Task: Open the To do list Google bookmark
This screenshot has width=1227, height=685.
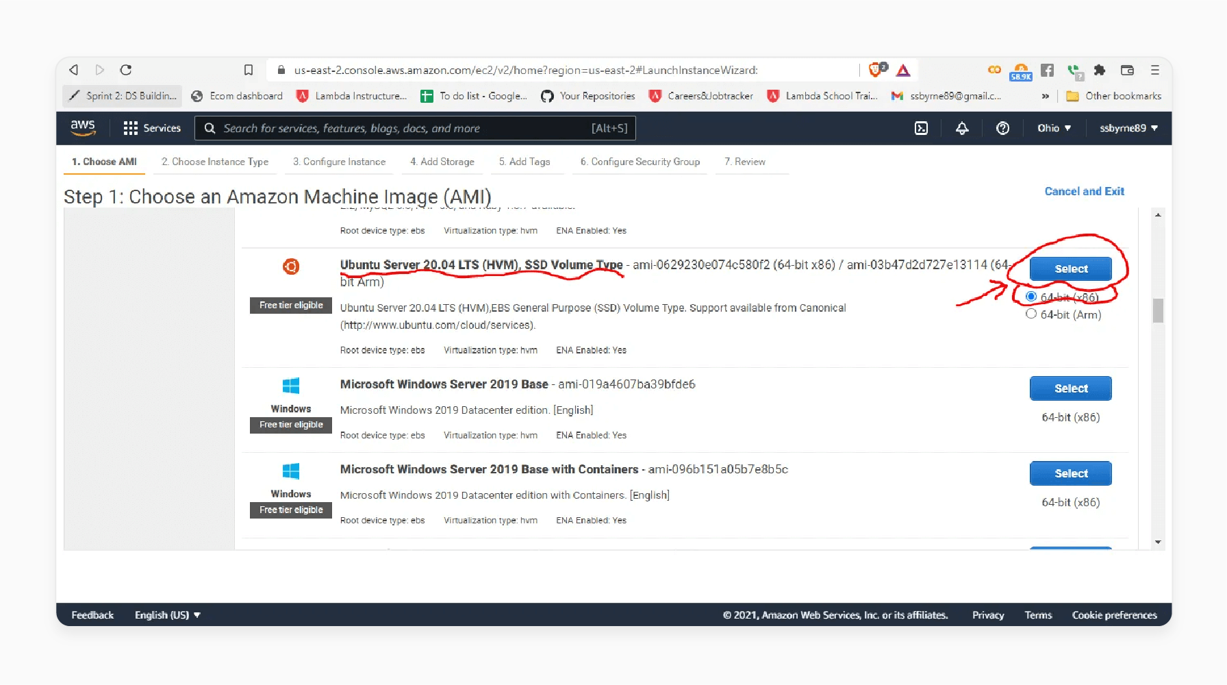Action: click(x=474, y=96)
